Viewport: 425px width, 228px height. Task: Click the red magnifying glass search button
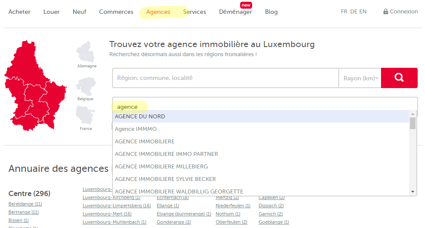399,78
